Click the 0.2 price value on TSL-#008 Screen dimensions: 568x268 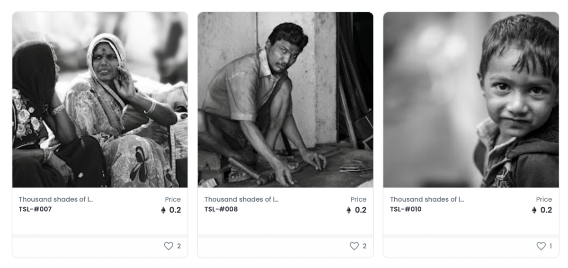tap(361, 210)
